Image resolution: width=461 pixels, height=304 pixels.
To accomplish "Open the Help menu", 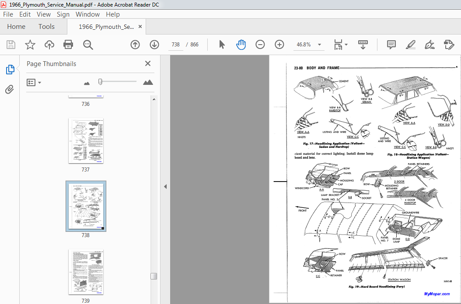I will pos(112,14).
